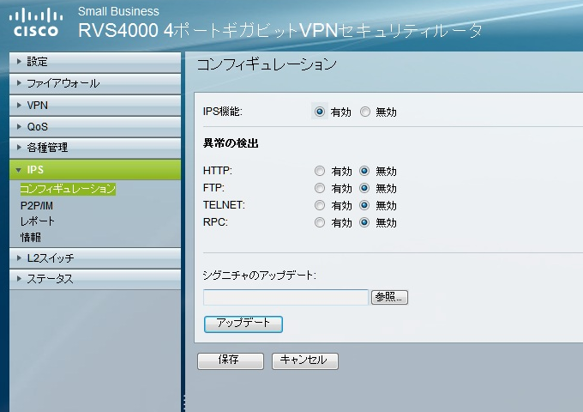Click the FTP: label
The image size is (583, 412).
click(213, 188)
